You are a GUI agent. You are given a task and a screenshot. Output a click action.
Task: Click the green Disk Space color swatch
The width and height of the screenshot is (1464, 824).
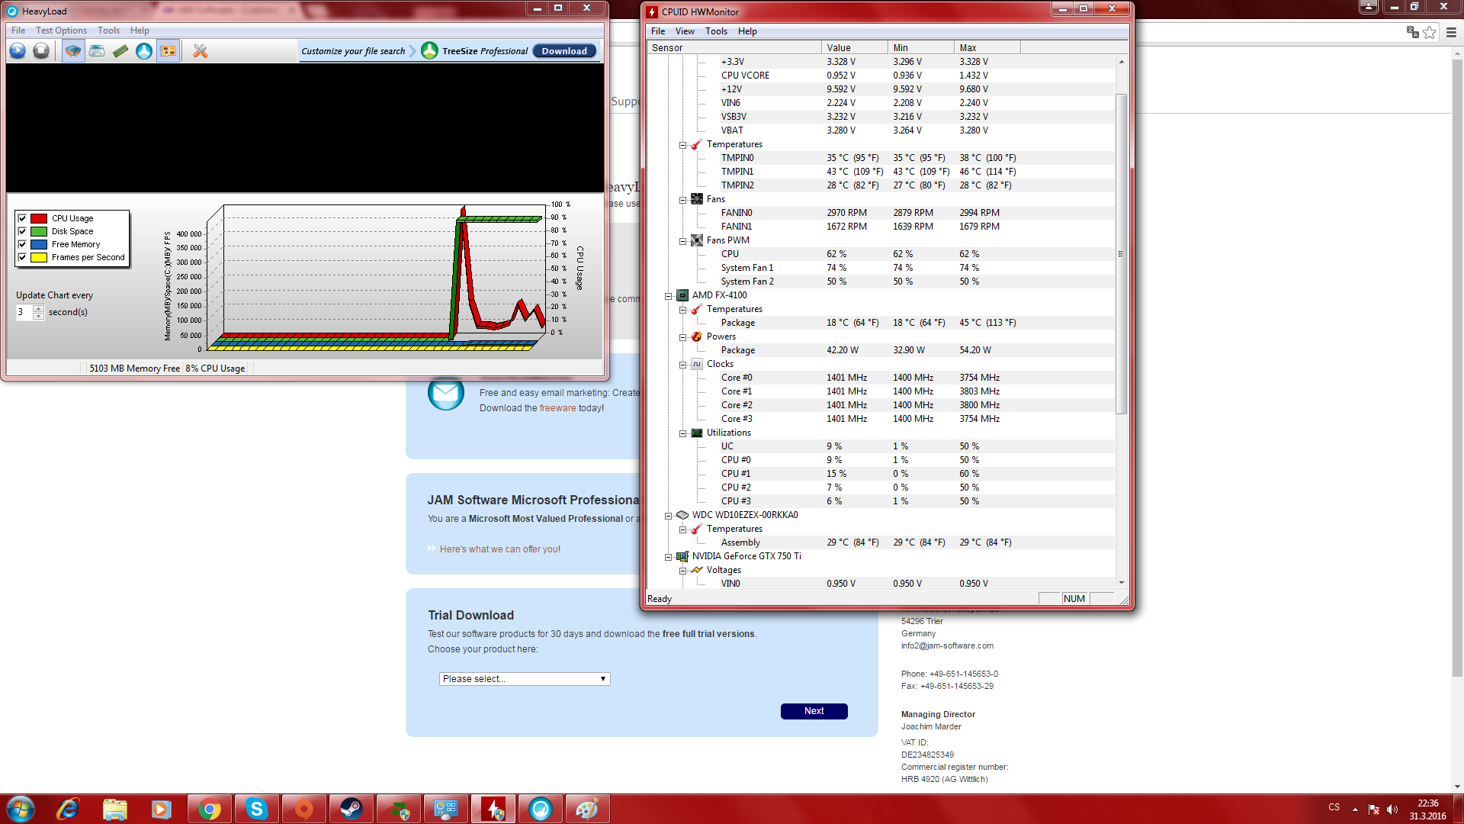[x=39, y=231]
